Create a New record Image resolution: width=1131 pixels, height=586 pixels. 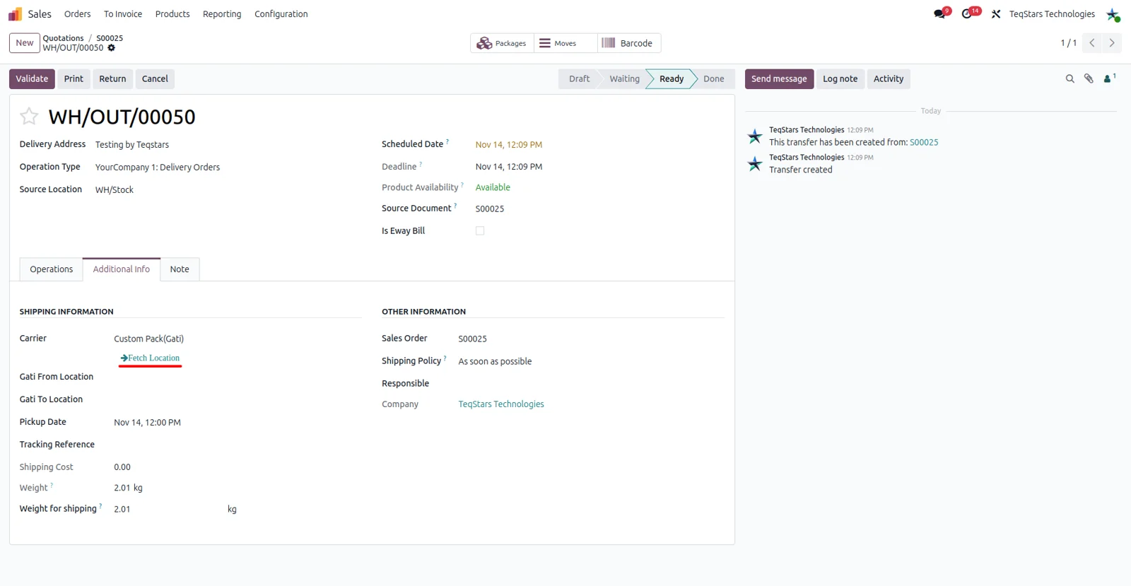pyautogui.click(x=25, y=43)
